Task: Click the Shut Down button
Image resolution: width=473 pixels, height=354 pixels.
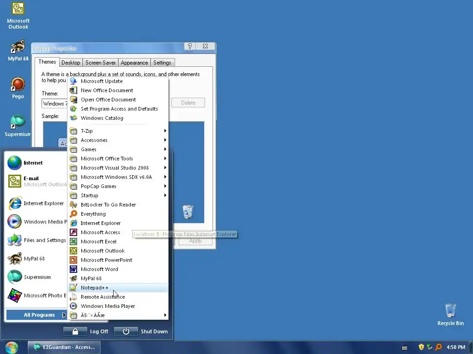Action: pos(141,331)
